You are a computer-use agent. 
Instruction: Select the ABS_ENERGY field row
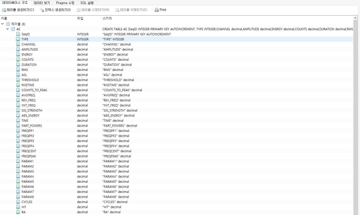pos(176,115)
